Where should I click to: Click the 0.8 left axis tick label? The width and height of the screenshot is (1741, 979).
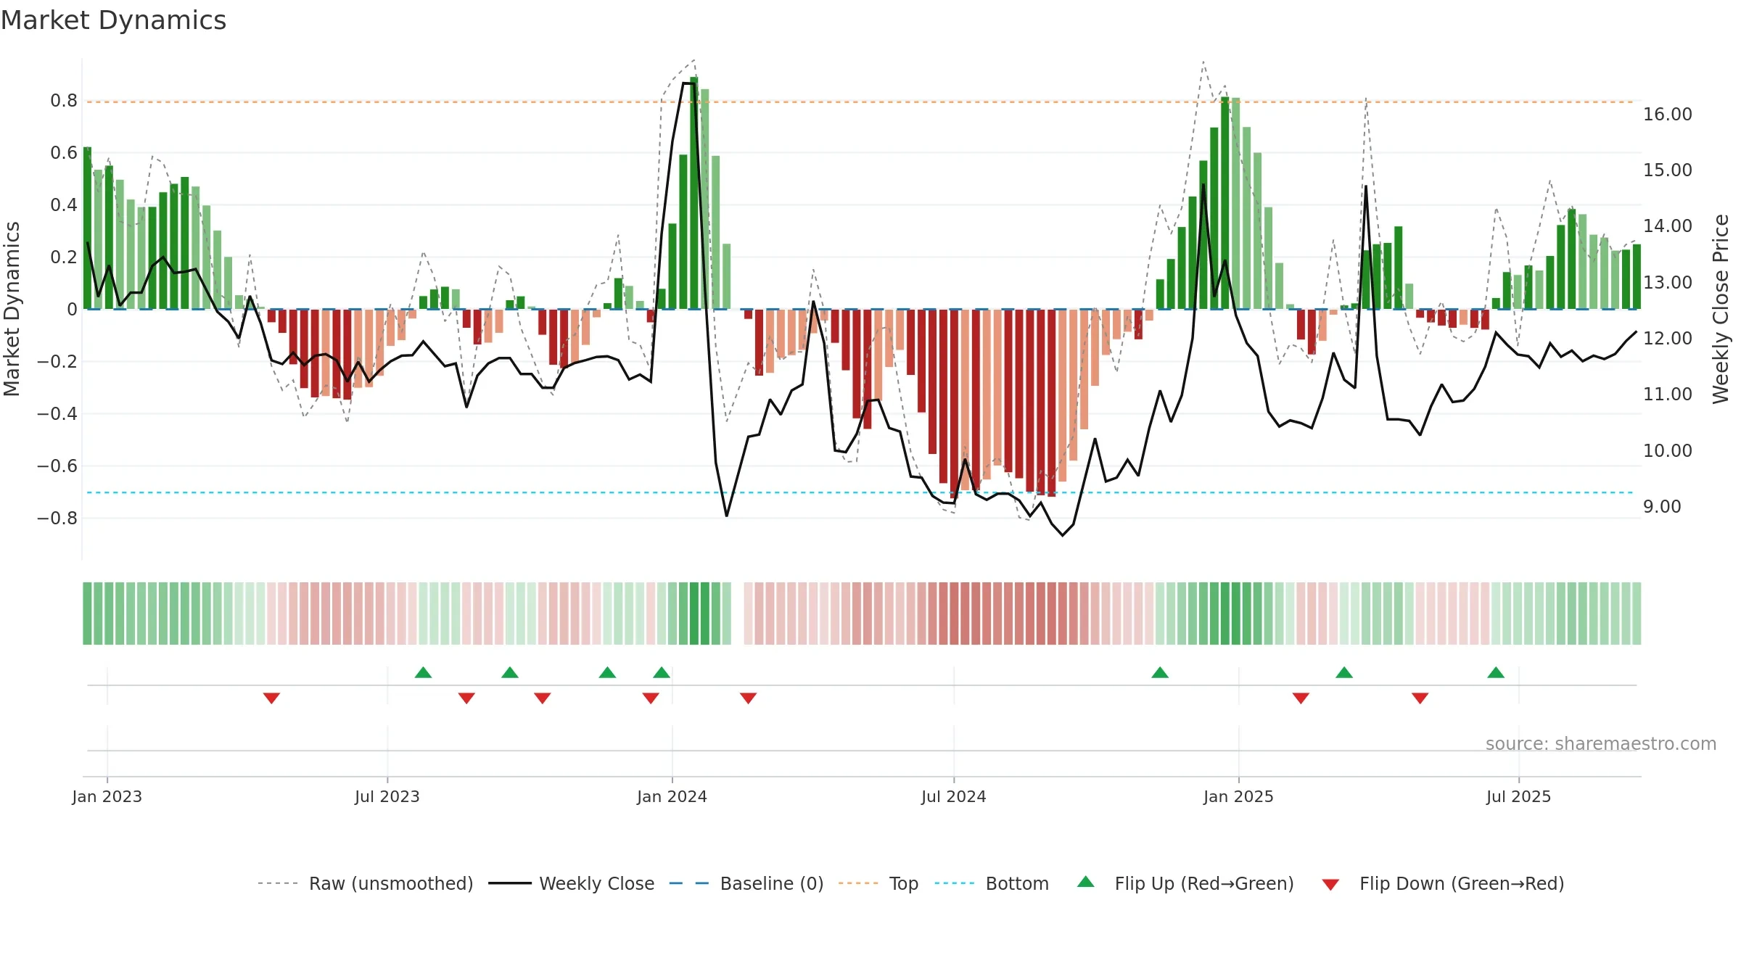click(x=64, y=101)
